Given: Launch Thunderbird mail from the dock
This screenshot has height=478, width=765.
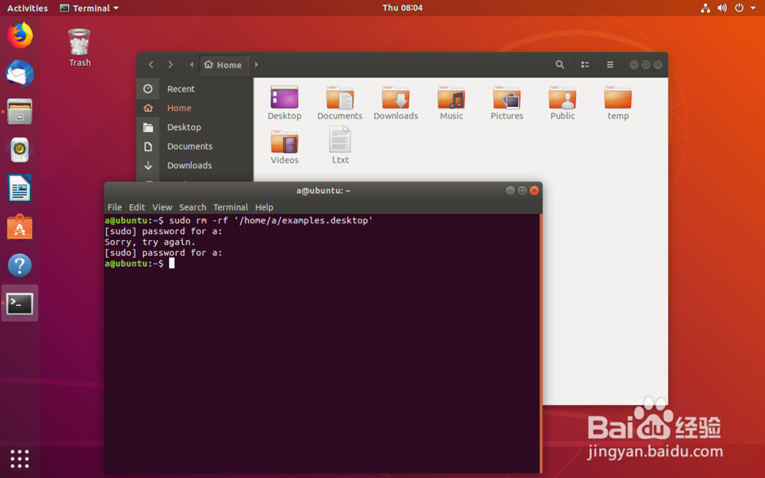Looking at the screenshot, I should pos(20,73).
